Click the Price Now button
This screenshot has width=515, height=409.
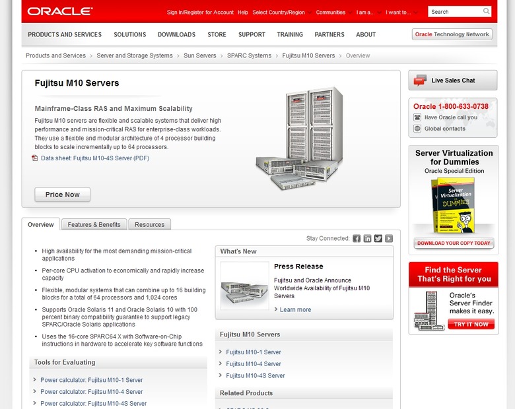click(63, 195)
